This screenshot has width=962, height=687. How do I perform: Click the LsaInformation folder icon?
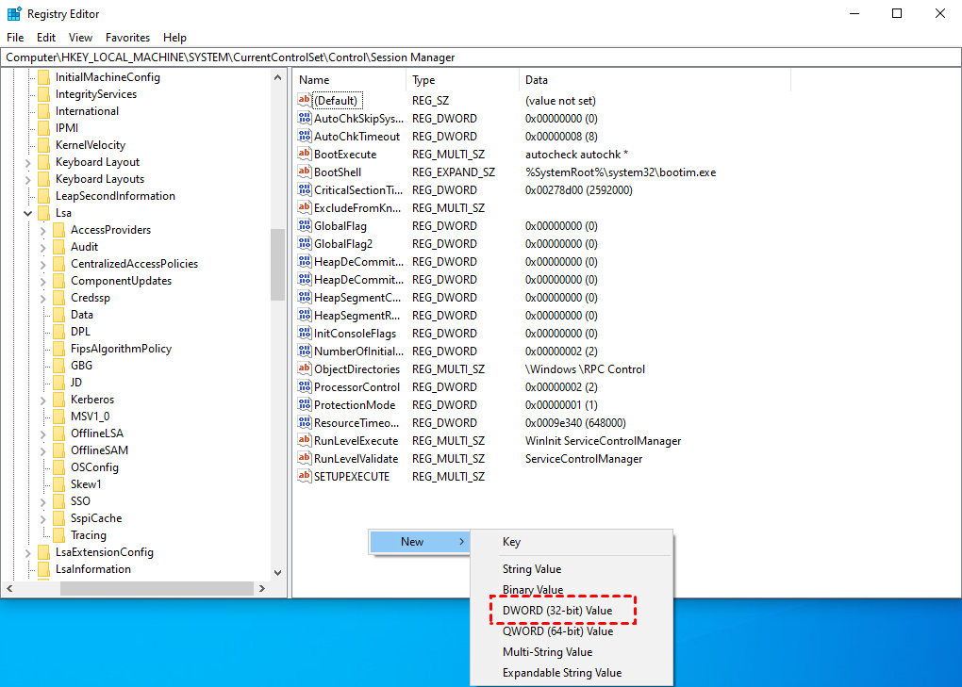tap(43, 569)
